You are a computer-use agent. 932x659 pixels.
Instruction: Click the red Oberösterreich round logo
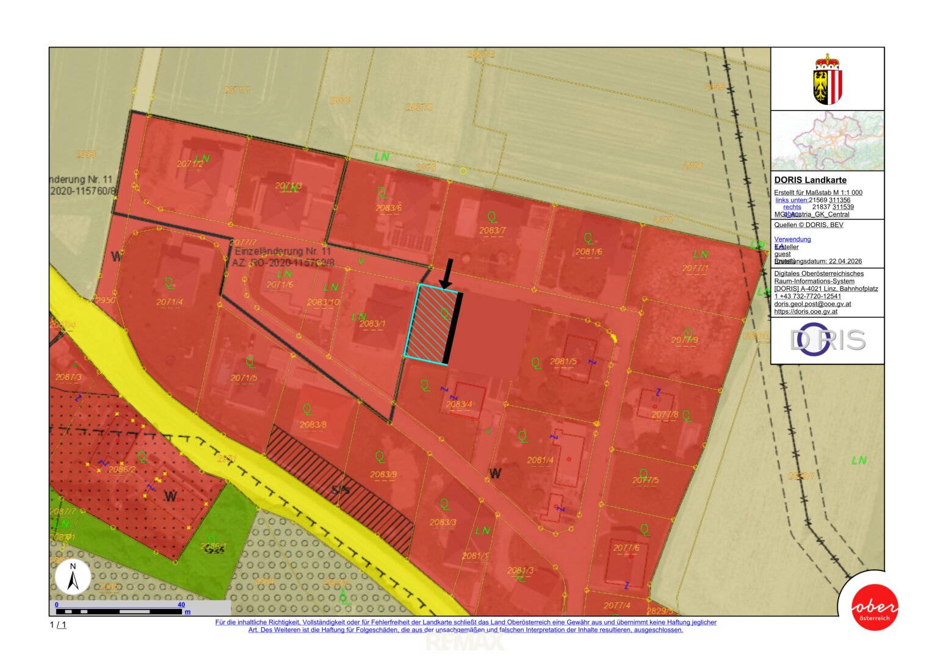coord(875,607)
